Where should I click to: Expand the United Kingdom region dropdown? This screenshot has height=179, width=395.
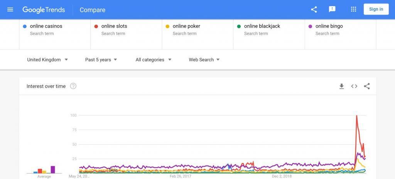coord(47,60)
